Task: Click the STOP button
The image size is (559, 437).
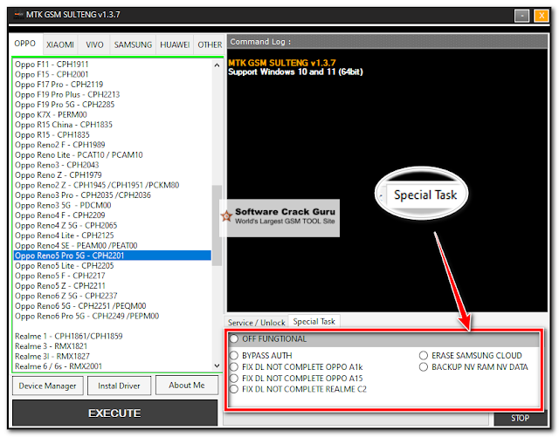Action: click(x=521, y=418)
